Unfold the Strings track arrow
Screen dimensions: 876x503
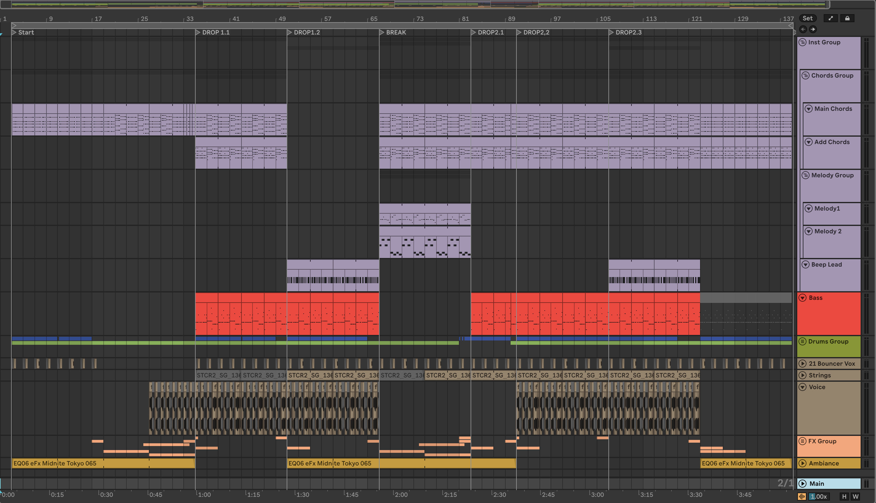pos(802,375)
